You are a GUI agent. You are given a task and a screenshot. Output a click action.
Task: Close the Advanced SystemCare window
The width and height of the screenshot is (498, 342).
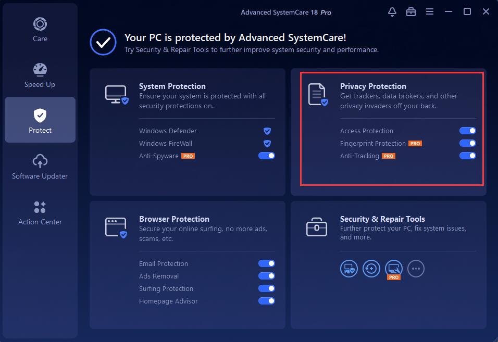(x=486, y=12)
